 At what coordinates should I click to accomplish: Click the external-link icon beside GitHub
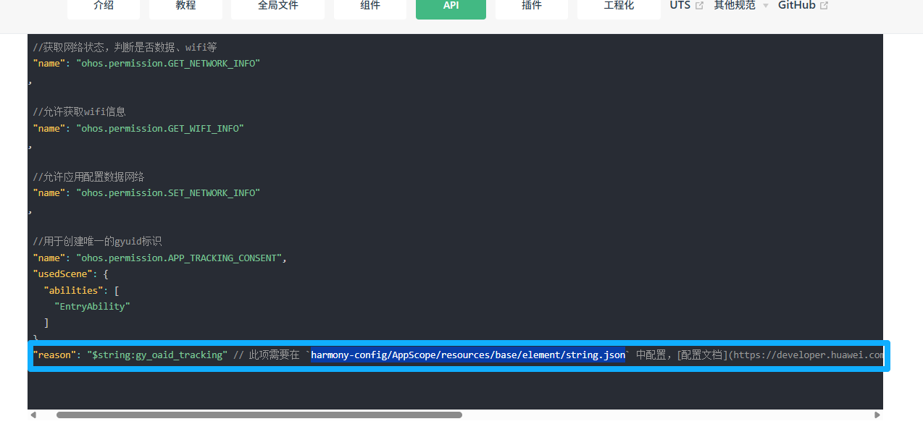[x=824, y=6]
